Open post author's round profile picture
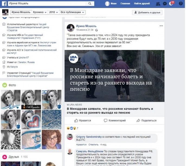Screen dimensions: 186x166 coord(70,28)
